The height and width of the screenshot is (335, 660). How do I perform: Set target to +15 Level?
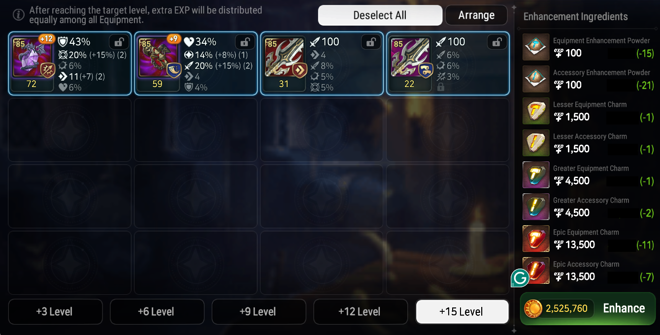point(462,312)
